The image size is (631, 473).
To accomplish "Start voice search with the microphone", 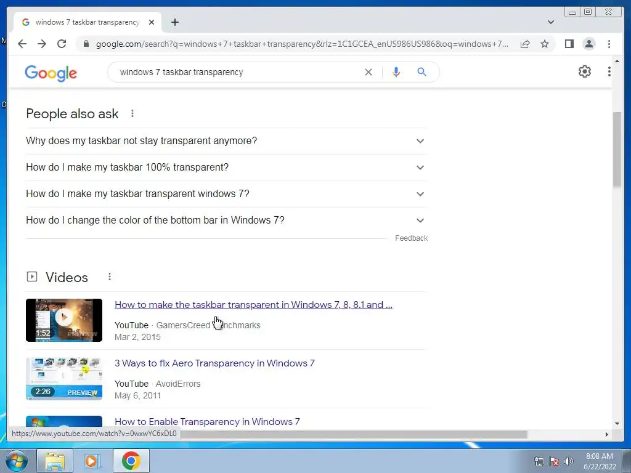I will (396, 72).
